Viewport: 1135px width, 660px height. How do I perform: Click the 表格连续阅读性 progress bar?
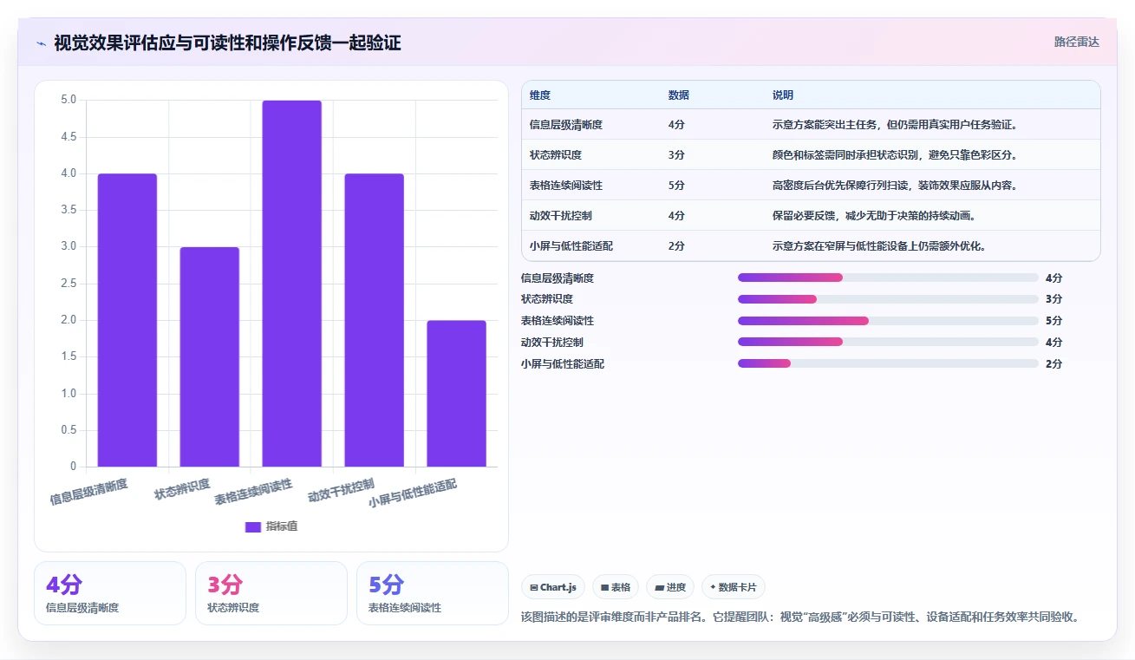(x=888, y=321)
